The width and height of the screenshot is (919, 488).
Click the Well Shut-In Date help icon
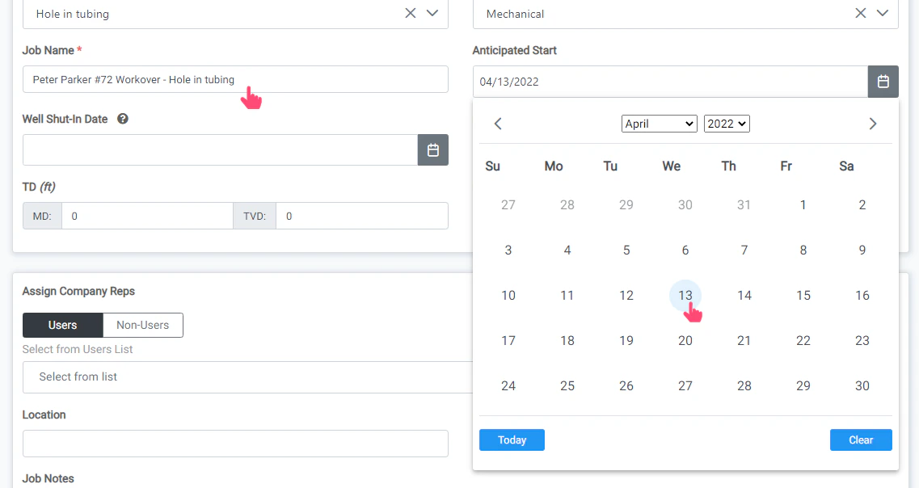[x=121, y=119]
